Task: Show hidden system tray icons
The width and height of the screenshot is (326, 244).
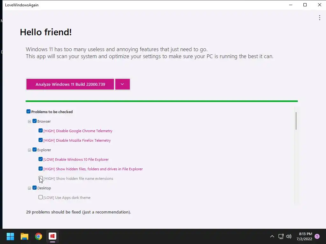Action: coord(272,236)
